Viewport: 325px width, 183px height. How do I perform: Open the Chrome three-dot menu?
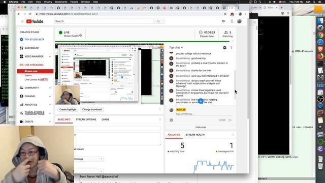point(246,14)
